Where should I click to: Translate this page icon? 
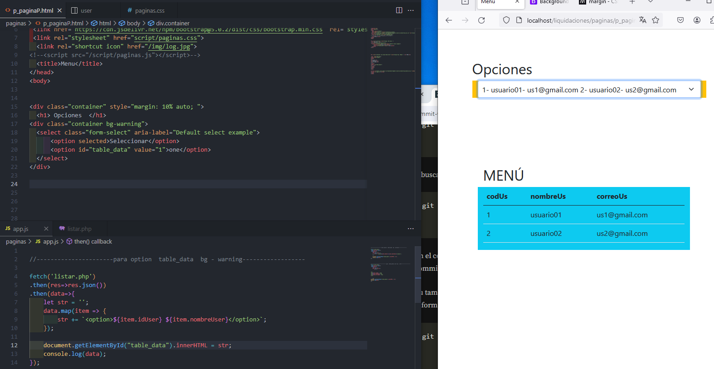(x=643, y=20)
